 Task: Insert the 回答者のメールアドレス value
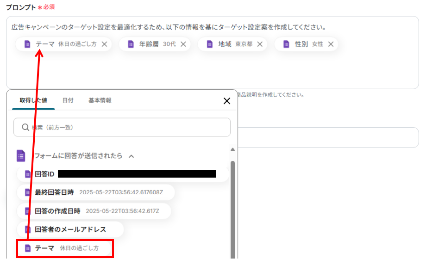pyautogui.click(x=70, y=229)
